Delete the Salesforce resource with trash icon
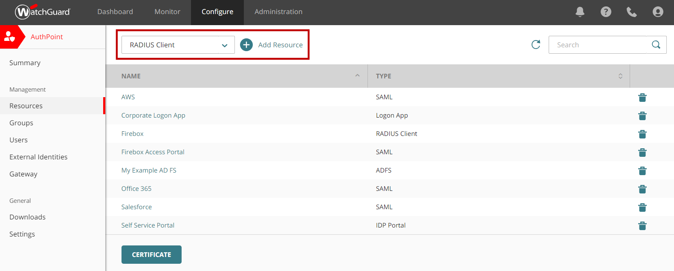The width and height of the screenshot is (674, 271). click(642, 208)
